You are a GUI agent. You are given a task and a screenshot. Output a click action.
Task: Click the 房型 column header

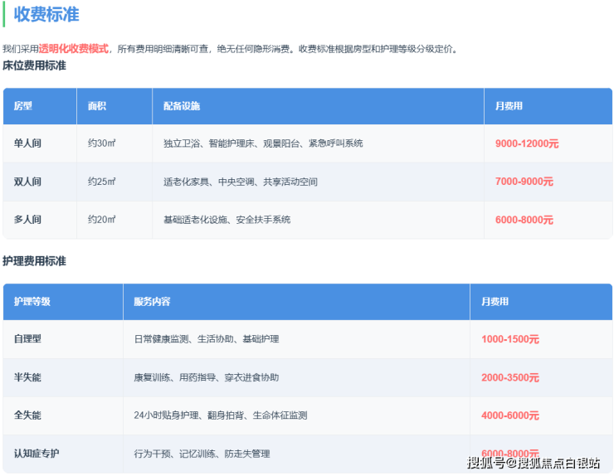tap(22, 106)
